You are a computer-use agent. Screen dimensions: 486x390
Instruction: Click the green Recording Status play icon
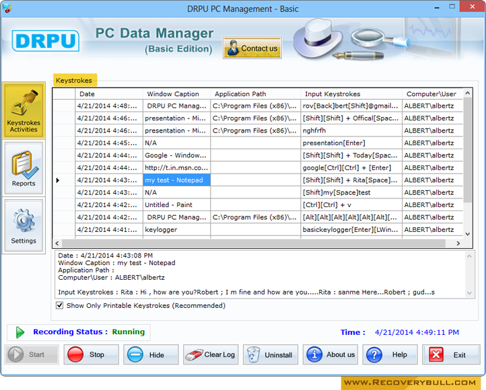(x=20, y=332)
